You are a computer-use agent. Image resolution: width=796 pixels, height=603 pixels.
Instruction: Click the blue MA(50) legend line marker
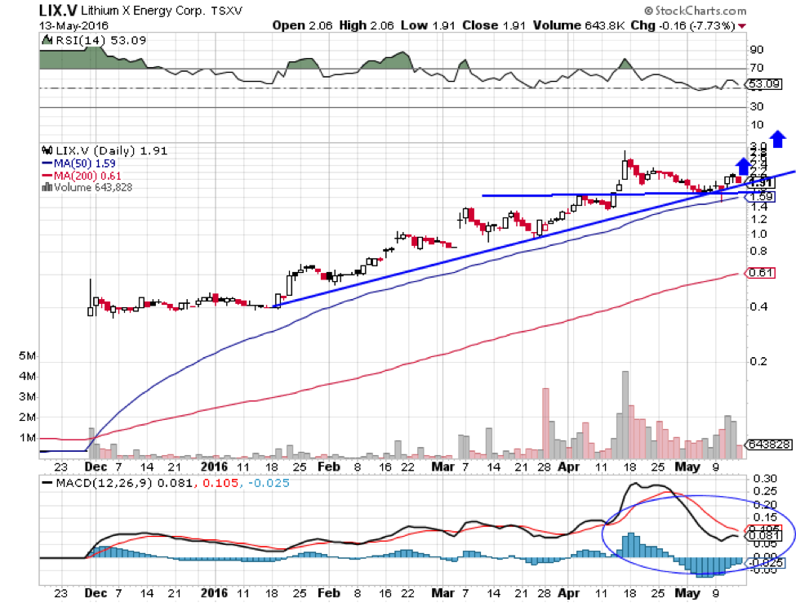[x=47, y=163]
